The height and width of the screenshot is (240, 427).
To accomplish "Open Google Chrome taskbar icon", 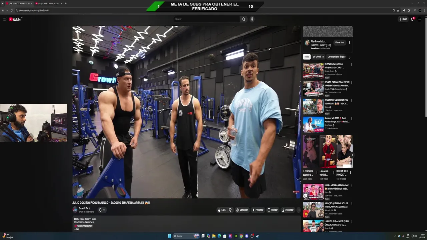I will coord(241,236).
